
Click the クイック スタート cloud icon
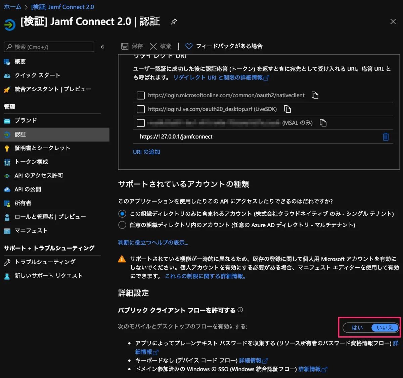7,75
